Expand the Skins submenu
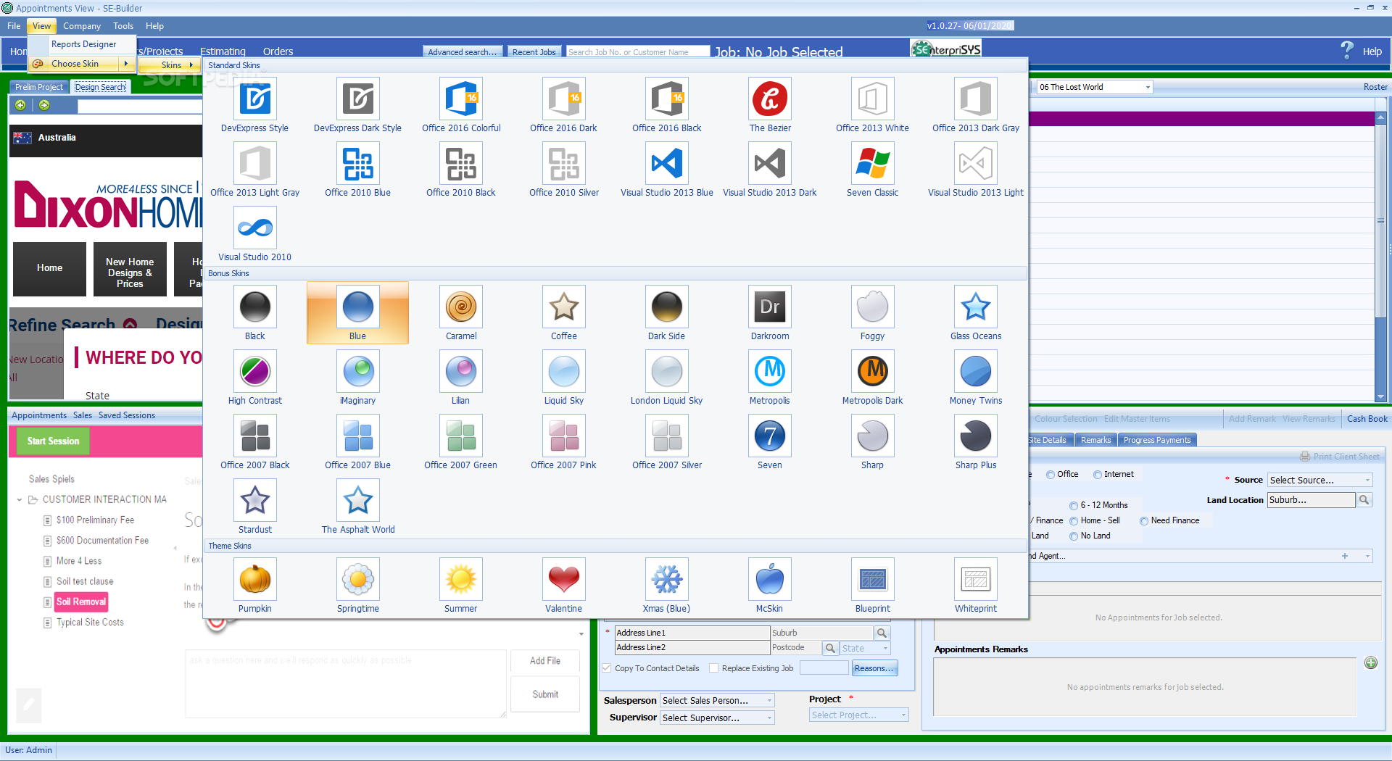 tap(171, 65)
